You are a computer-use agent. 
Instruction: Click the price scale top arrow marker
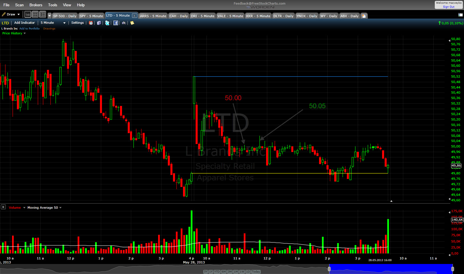point(449,41)
